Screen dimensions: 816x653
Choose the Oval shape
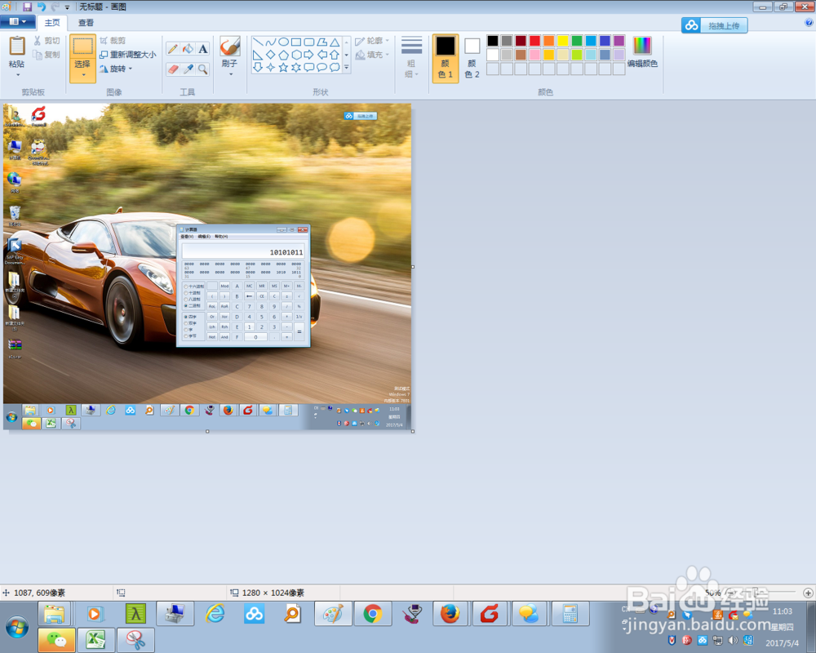point(284,42)
